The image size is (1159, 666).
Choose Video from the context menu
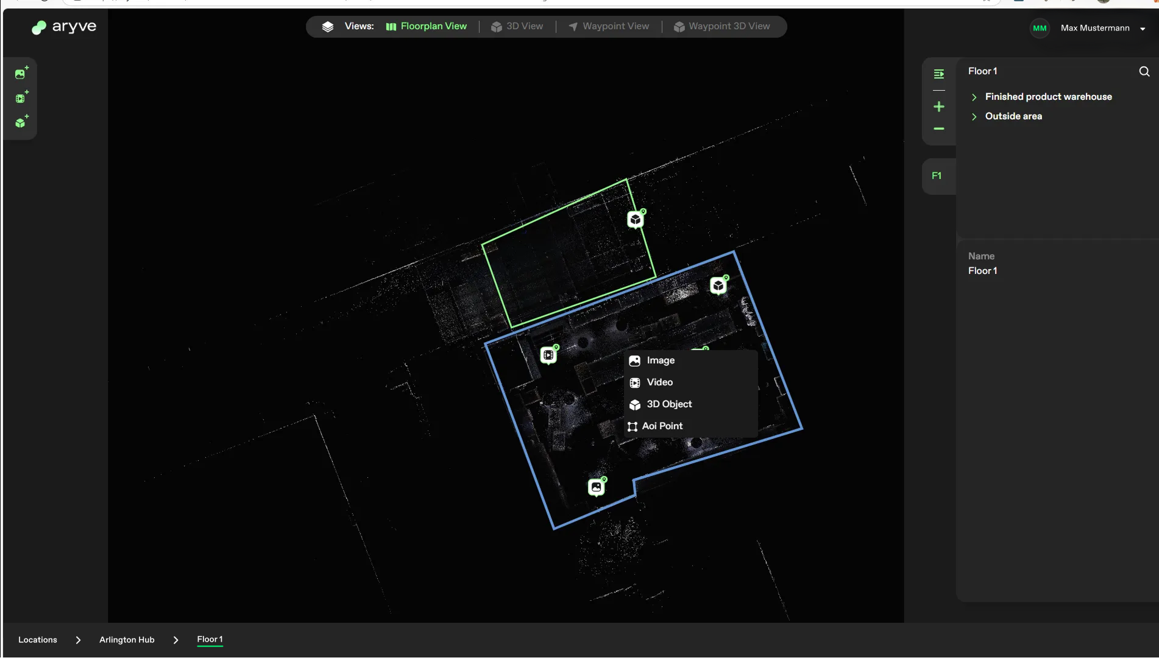point(659,382)
